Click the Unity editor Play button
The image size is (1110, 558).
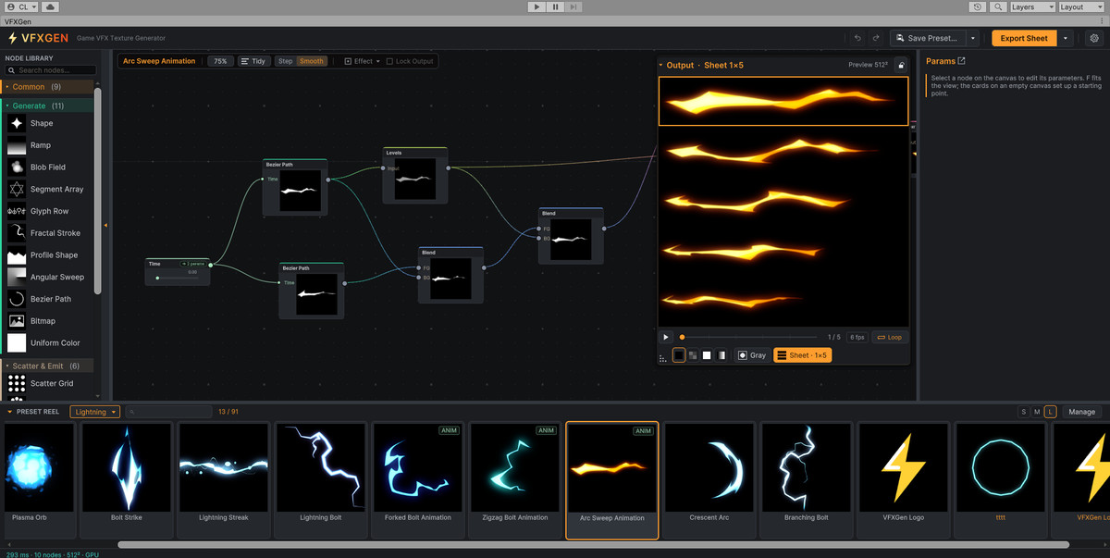coord(536,6)
